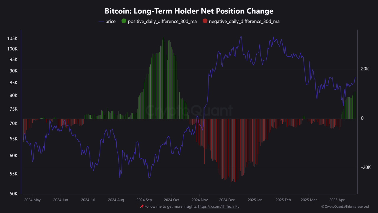The height and width of the screenshot is (213, 378).
Task: Click the green positive_daily_difference legend circle
Action: (x=124, y=21)
